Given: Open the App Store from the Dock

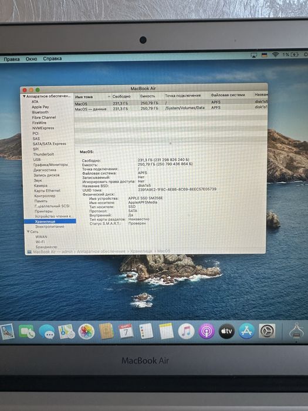Looking at the screenshot, I should point(247,331).
